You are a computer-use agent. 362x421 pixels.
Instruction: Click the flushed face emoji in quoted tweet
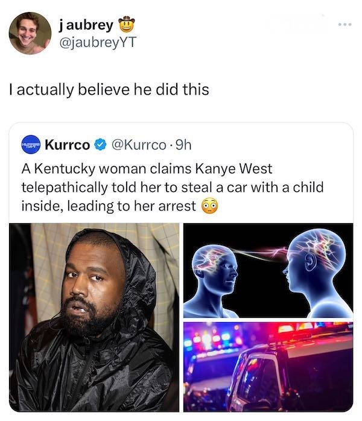209,206
